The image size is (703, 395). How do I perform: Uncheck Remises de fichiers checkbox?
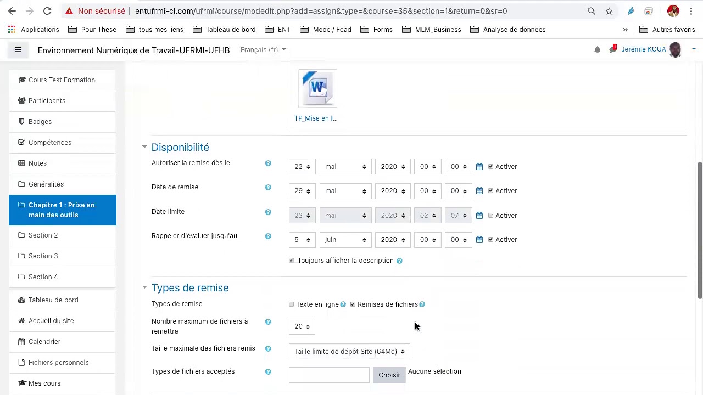click(353, 304)
